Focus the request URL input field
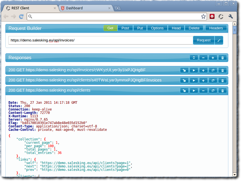The height and width of the screenshot is (181, 241). [x=101, y=40]
